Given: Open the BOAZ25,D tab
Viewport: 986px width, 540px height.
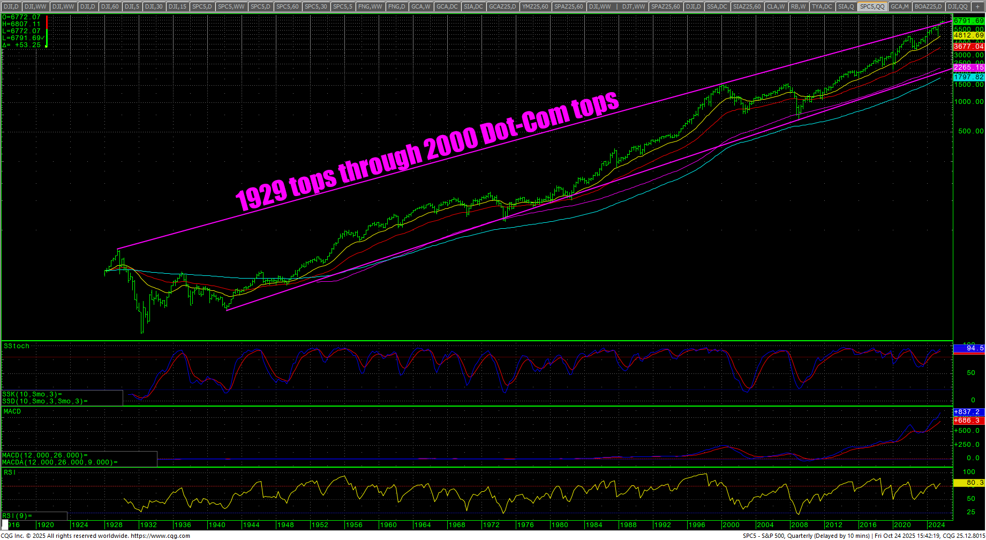Looking at the screenshot, I should tap(928, 6).
